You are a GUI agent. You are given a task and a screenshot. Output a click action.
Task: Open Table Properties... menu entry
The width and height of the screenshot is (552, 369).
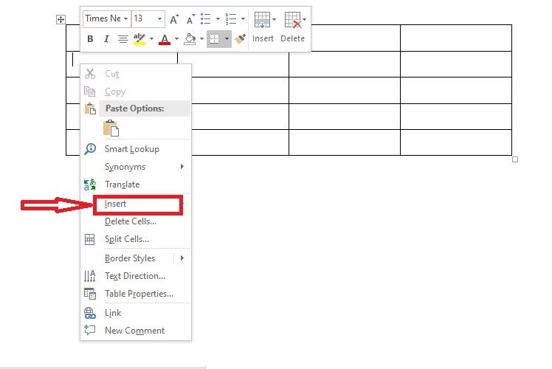pyautogui.click(x=136, y=294)
